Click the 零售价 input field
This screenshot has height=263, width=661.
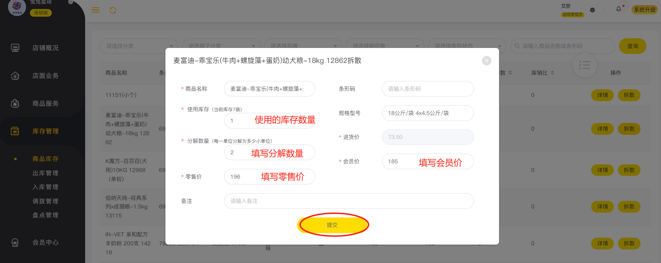coord(270,176)
